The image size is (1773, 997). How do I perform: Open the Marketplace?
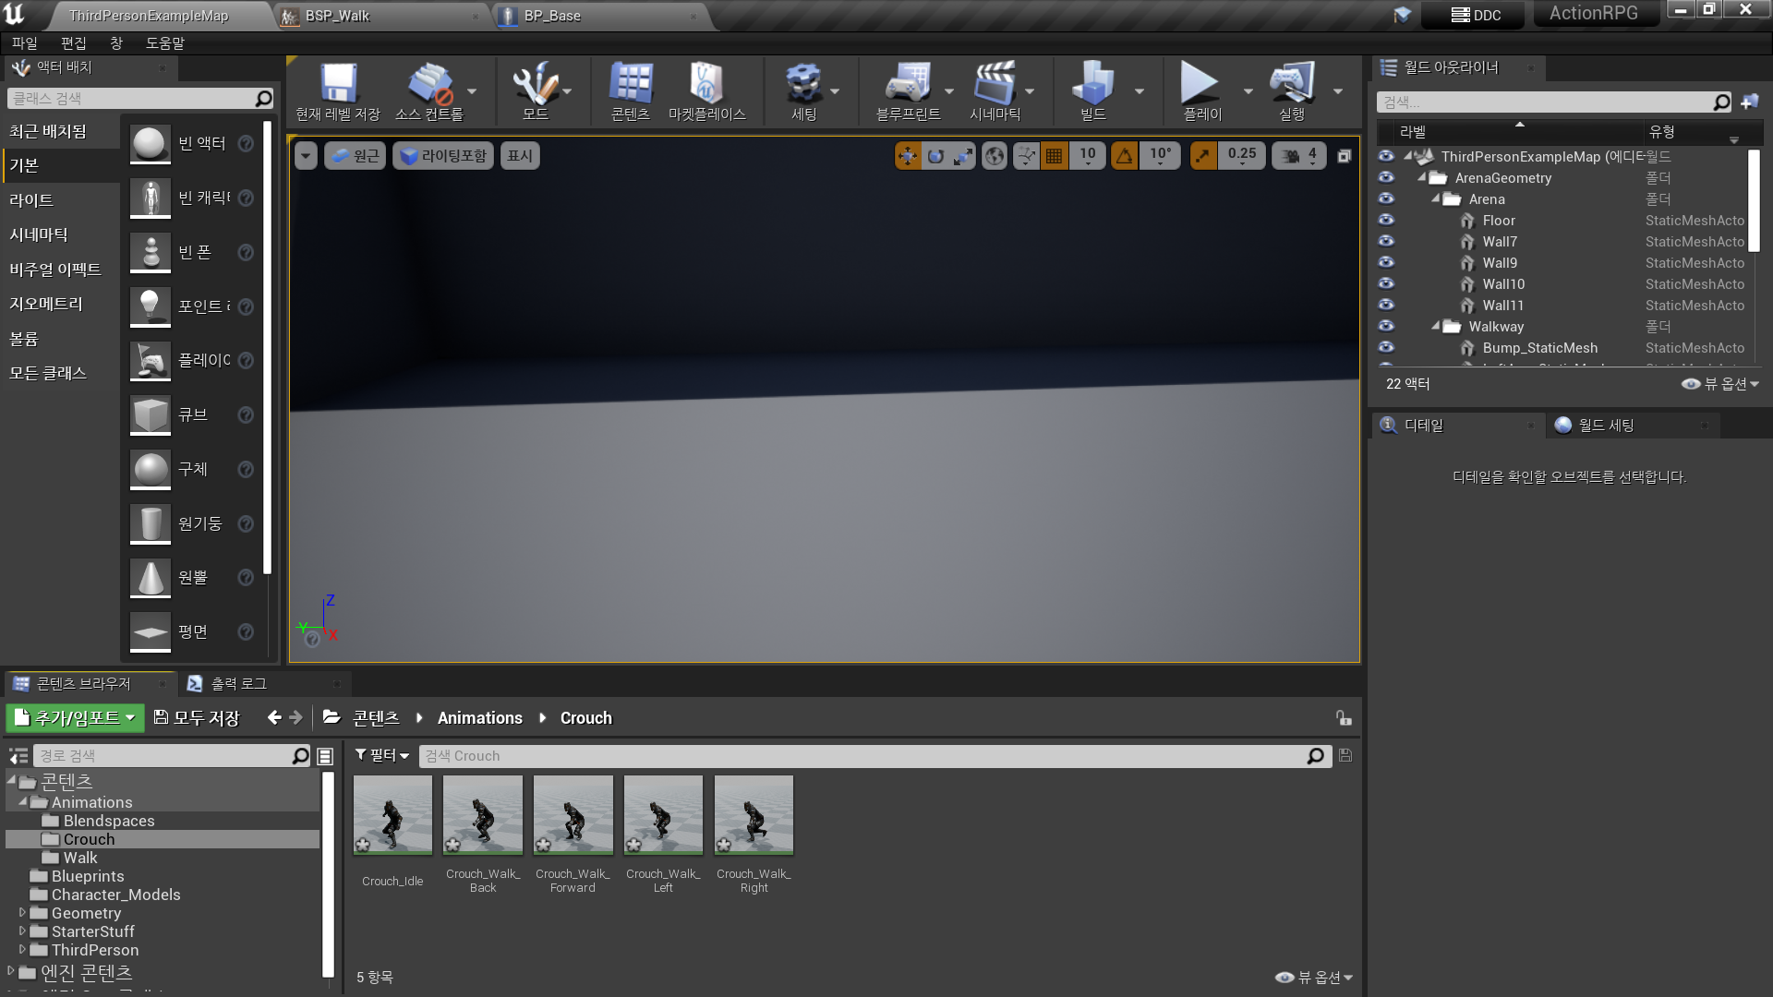(x=706, y=90)
